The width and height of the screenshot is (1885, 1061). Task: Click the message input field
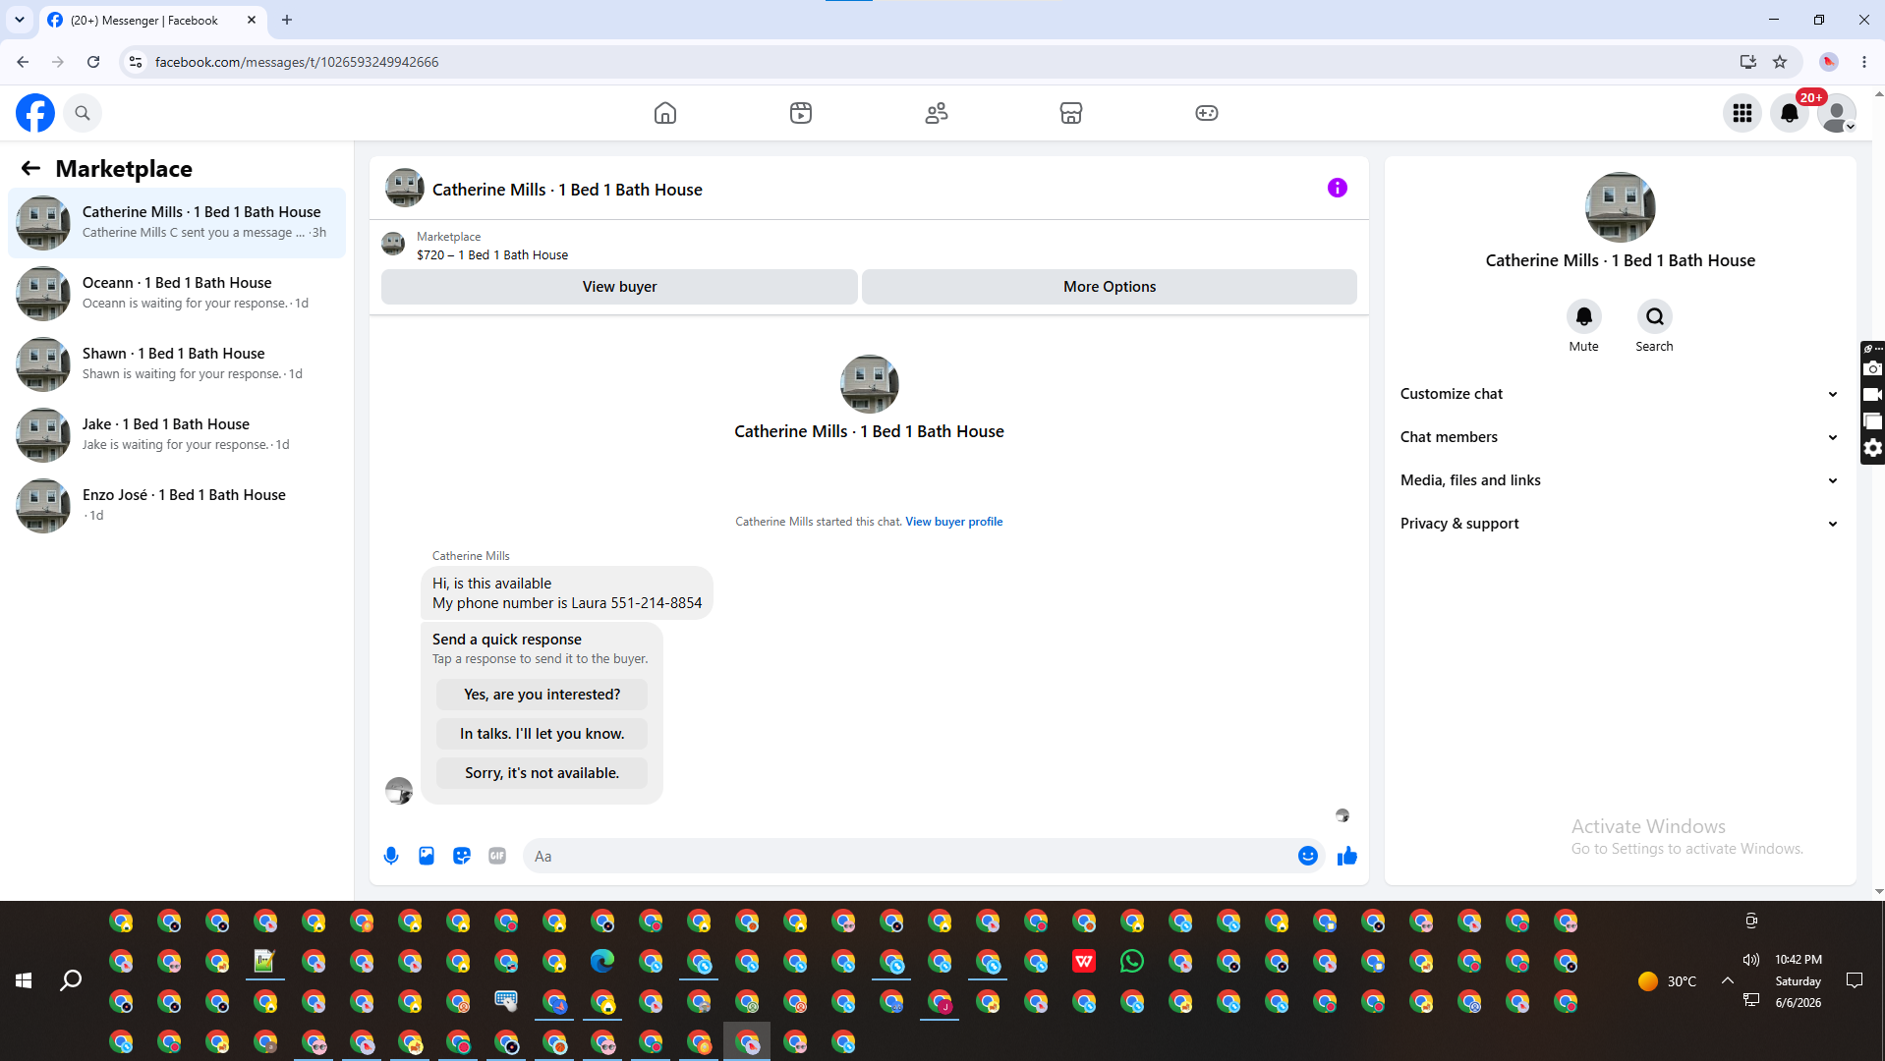point(910,856)
